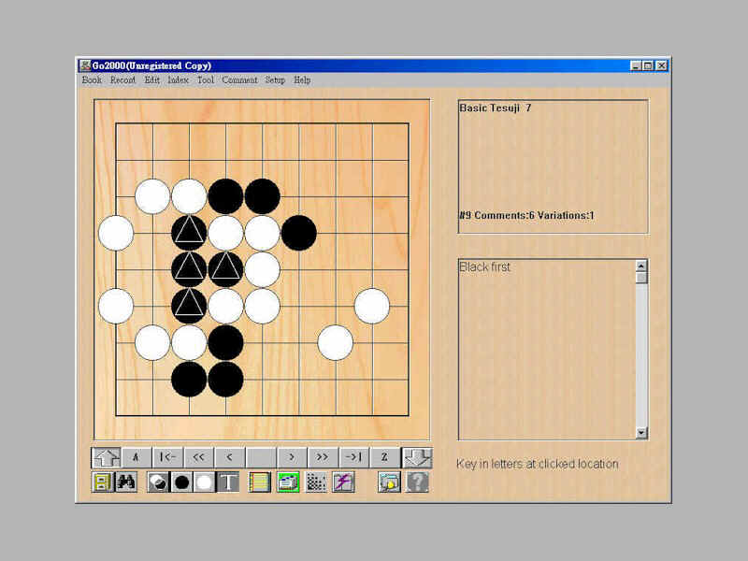Click the question mark help icon
Image resolution: width=748 pixels, height=561 pixels.
[417, 482]
